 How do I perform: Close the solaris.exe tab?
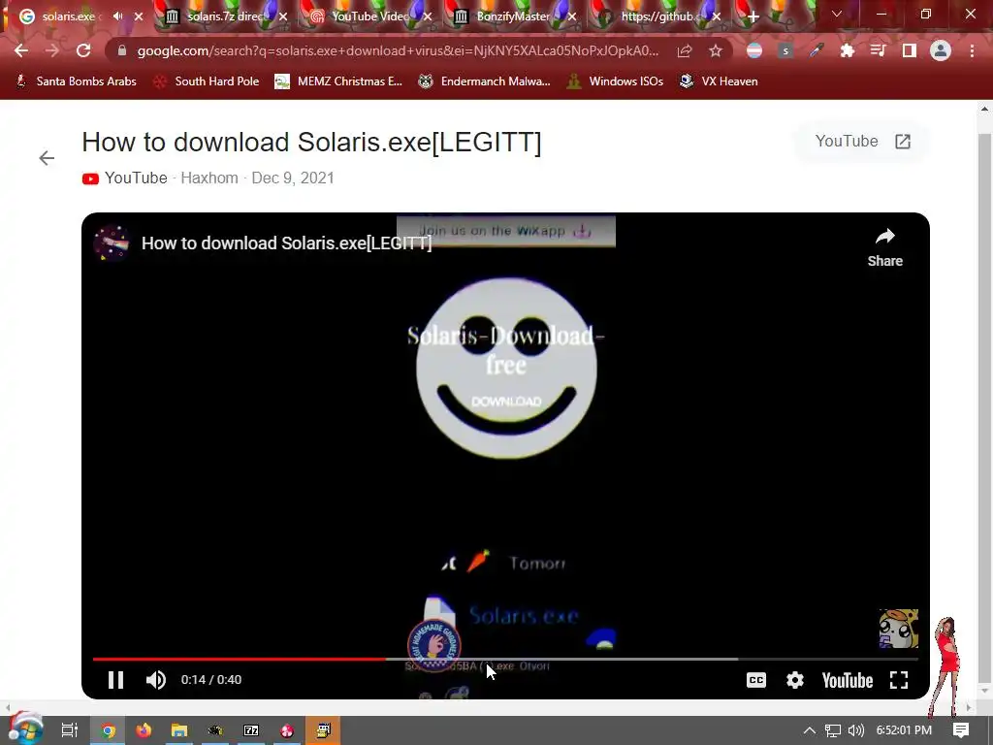[139, 16]
